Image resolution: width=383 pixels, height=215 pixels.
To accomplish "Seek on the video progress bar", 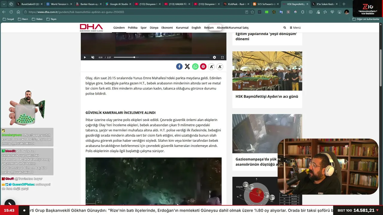I will point(162,57).
